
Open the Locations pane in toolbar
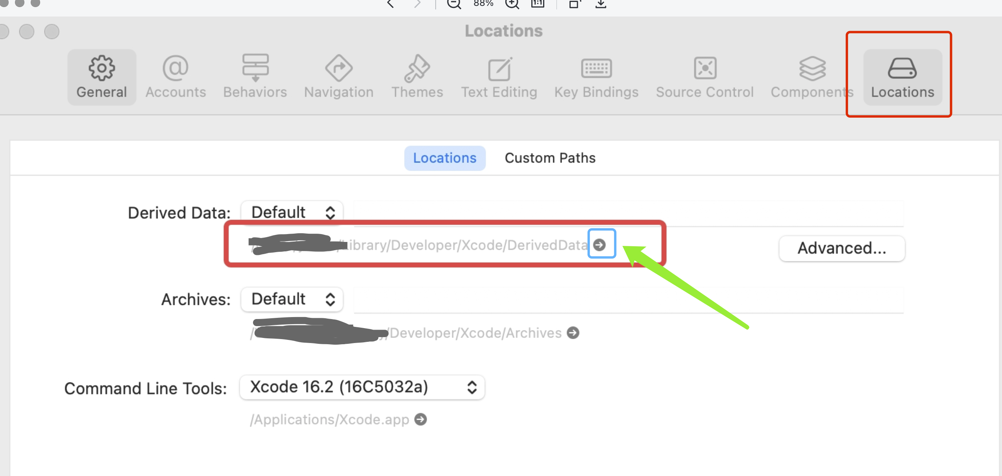pos(902,77)
